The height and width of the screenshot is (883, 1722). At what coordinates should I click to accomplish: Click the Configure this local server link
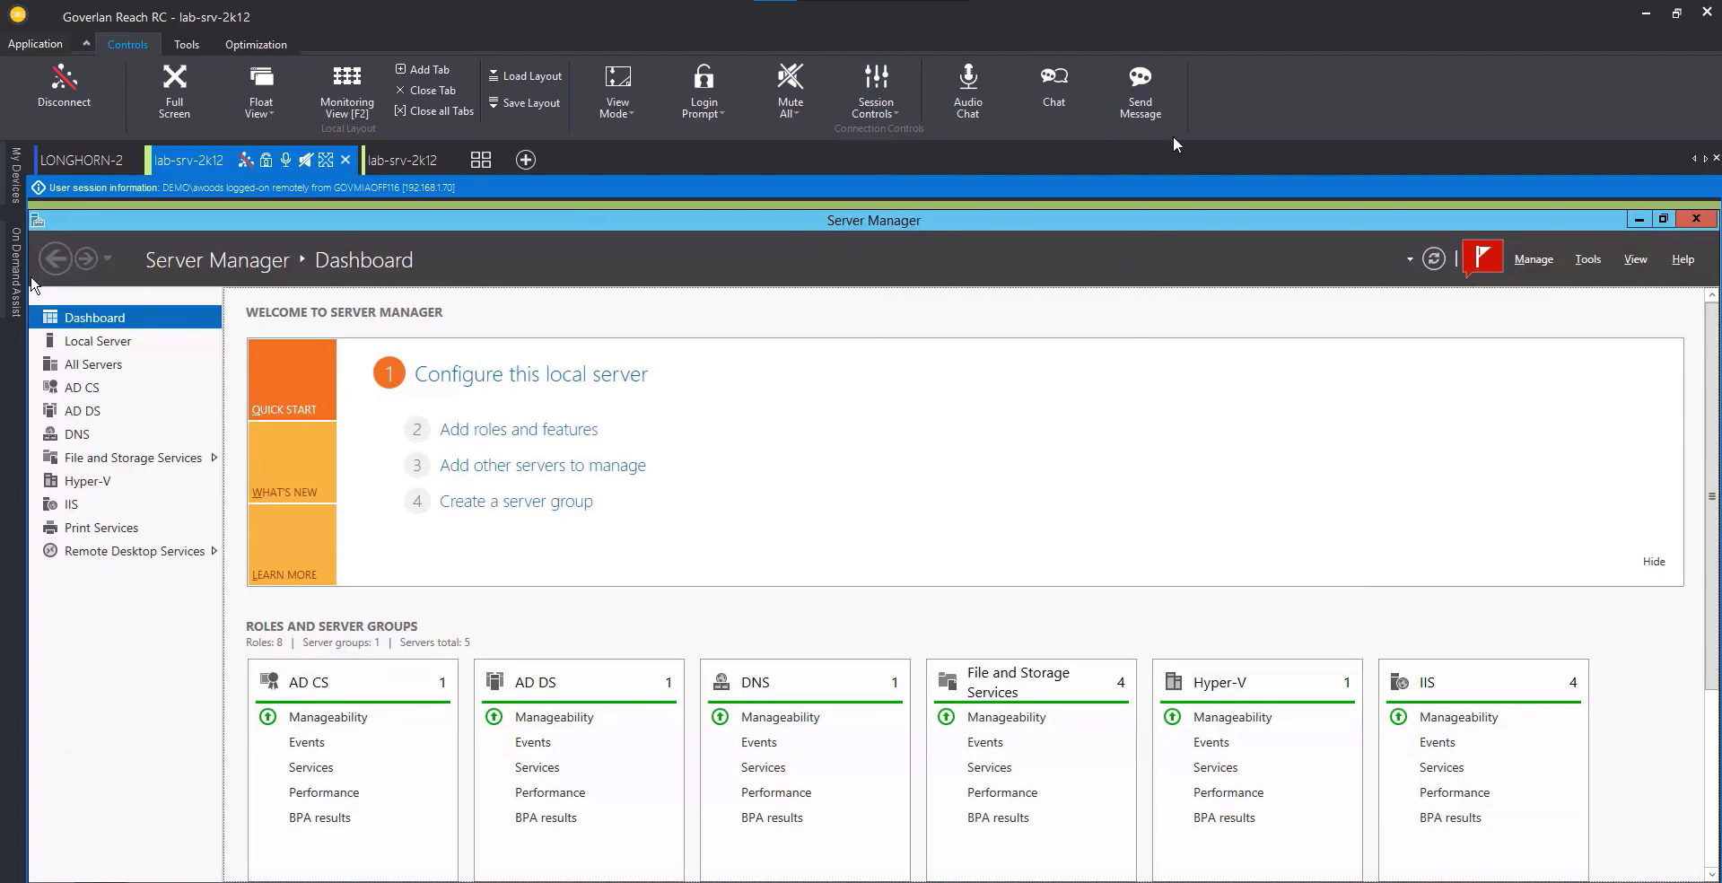click(530, 374)
